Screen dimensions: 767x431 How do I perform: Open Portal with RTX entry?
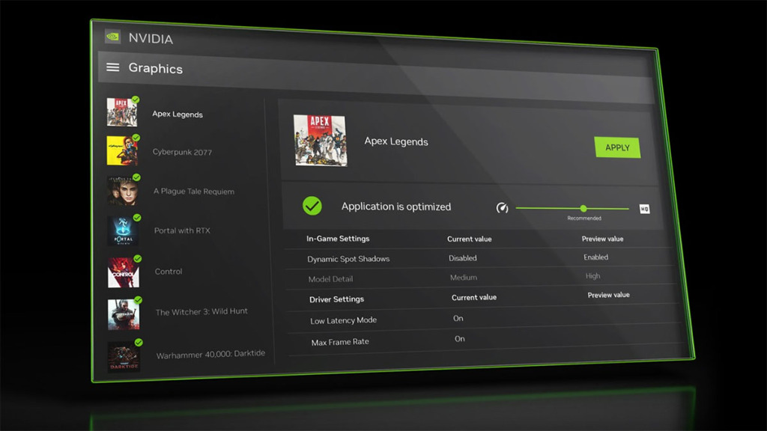(x=182, y=230)
